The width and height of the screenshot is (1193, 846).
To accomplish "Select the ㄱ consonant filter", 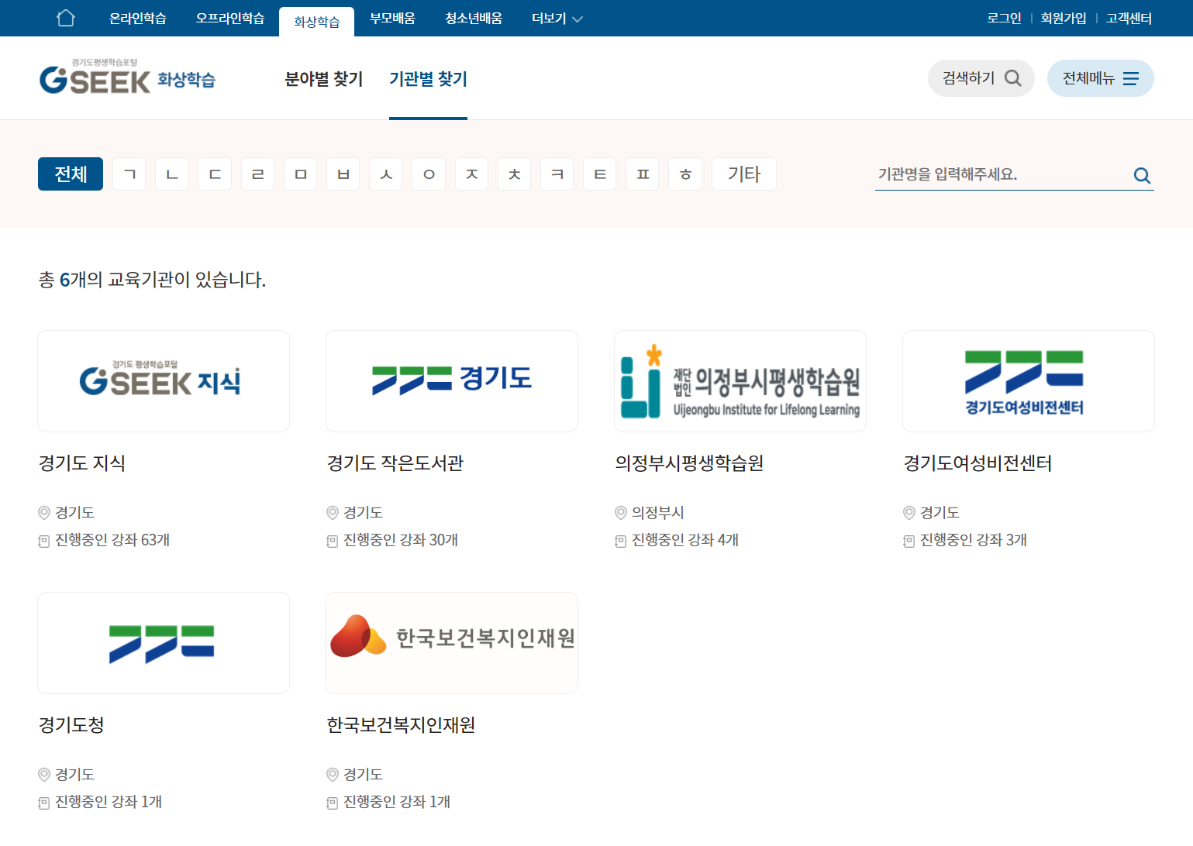I will pos(129,174).
